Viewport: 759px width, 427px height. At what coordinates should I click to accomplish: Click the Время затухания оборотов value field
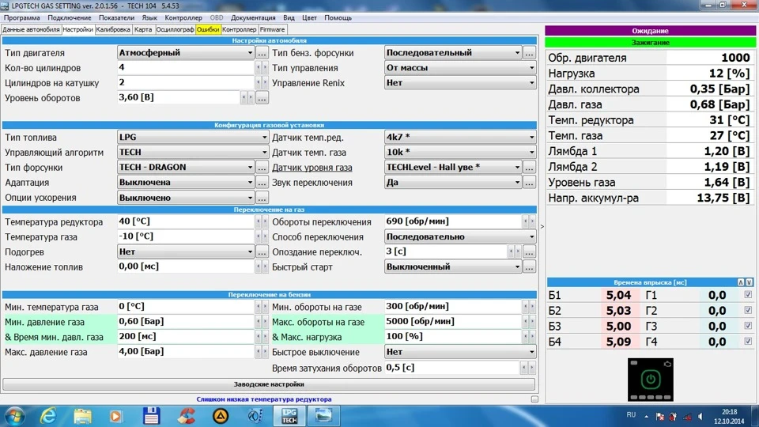click(x=451, y=368)
